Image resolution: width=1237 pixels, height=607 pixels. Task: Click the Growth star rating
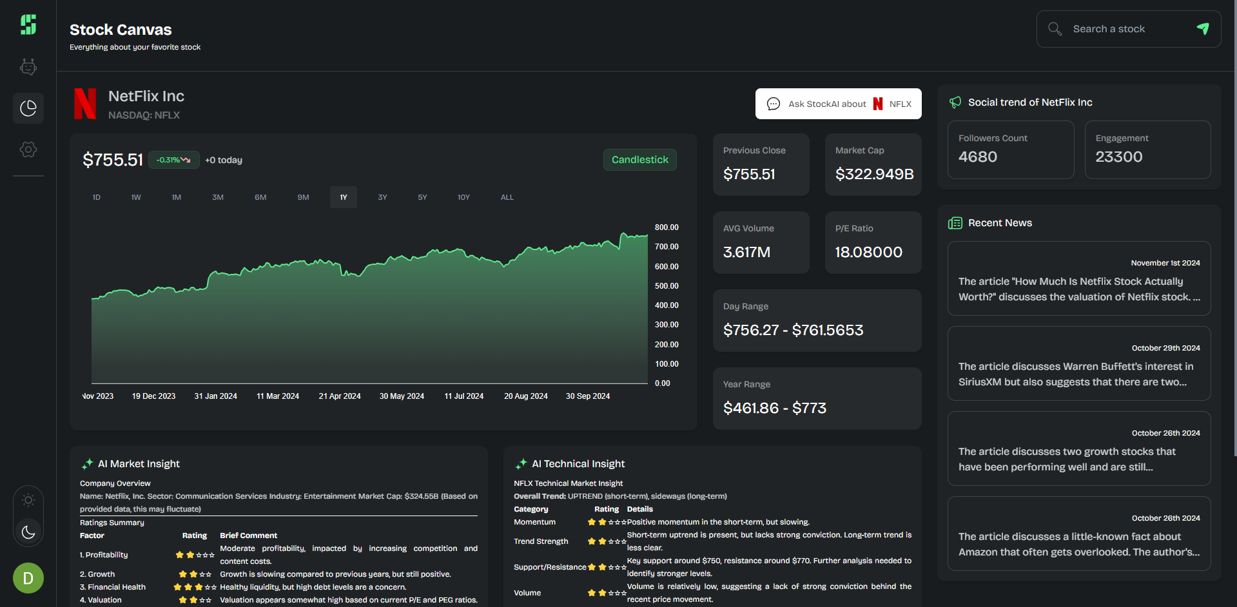tap(195, 574)
